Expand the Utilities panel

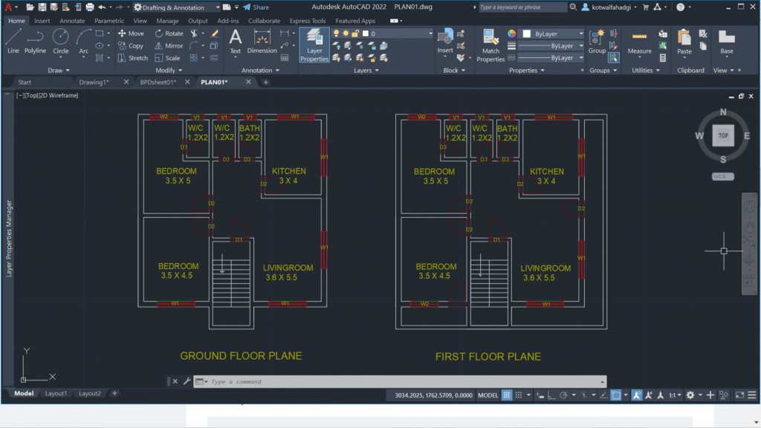pyautogui.click(x=646, y=71)
